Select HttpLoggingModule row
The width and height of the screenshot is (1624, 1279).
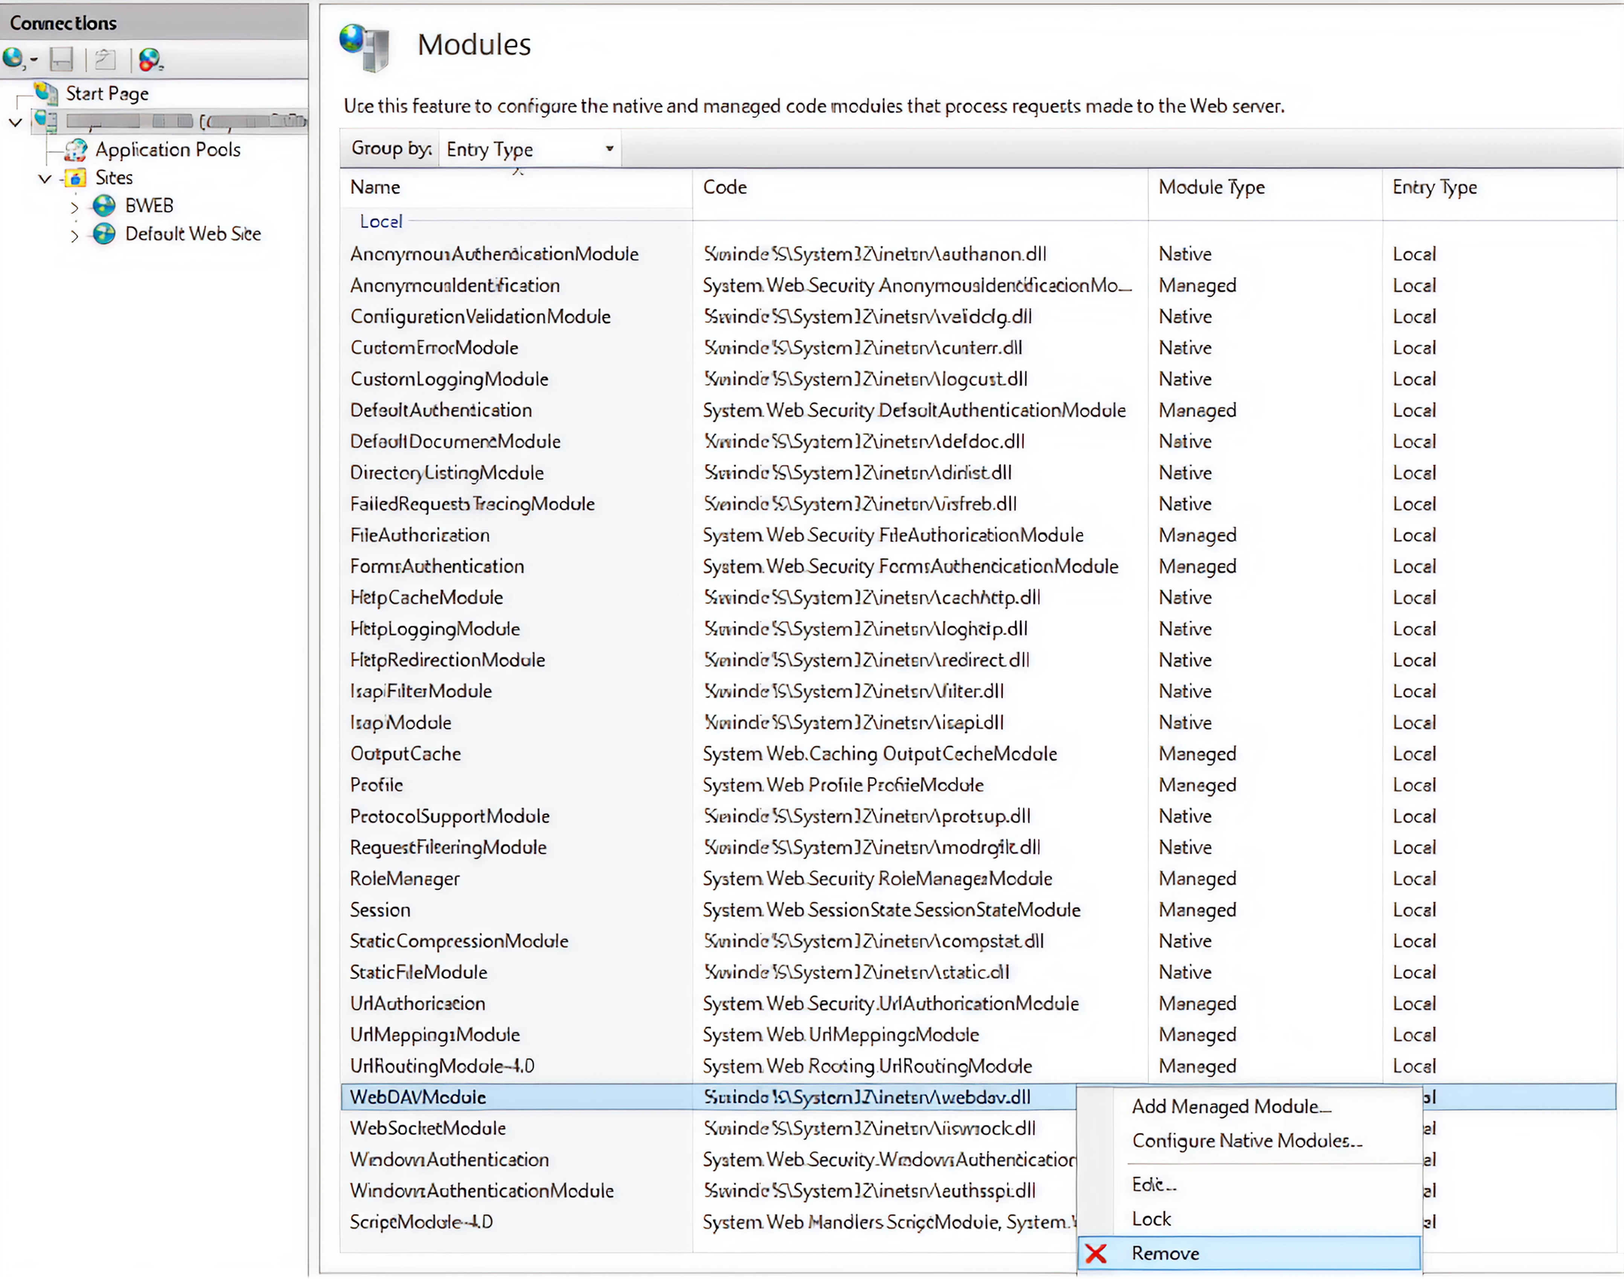click(978, 629)
